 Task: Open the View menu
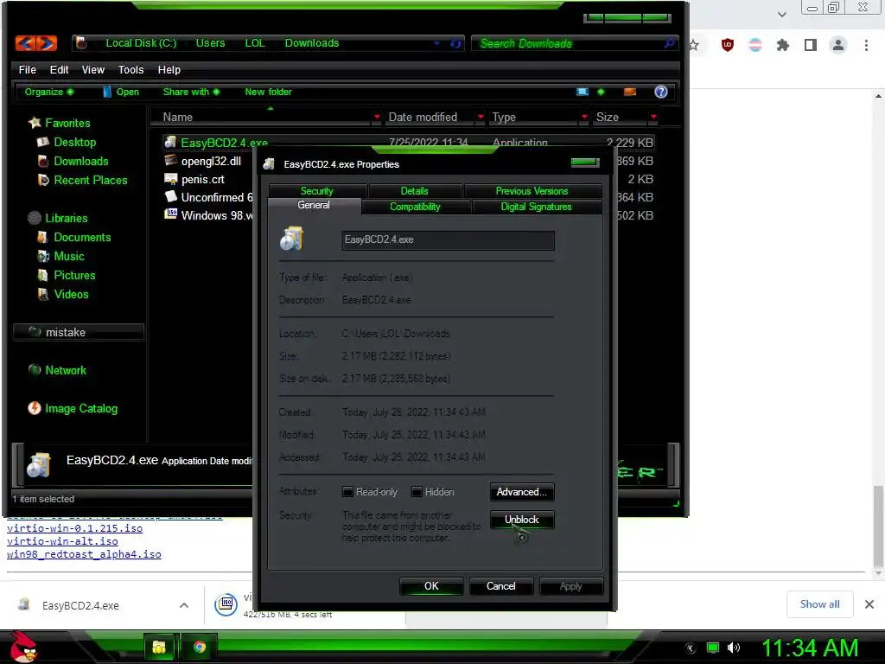pos(93,69)
